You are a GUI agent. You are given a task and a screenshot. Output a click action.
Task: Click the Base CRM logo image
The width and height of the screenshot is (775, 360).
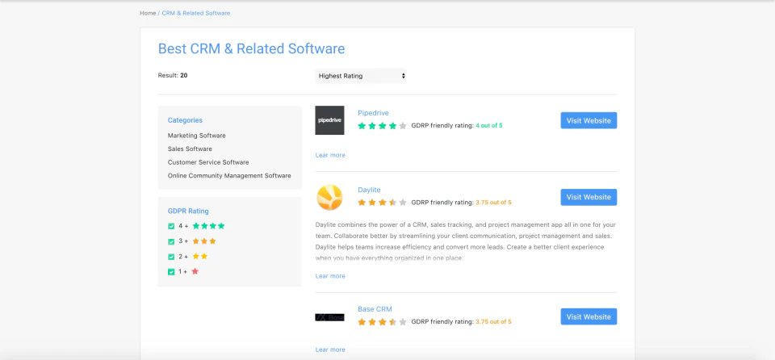329,317
